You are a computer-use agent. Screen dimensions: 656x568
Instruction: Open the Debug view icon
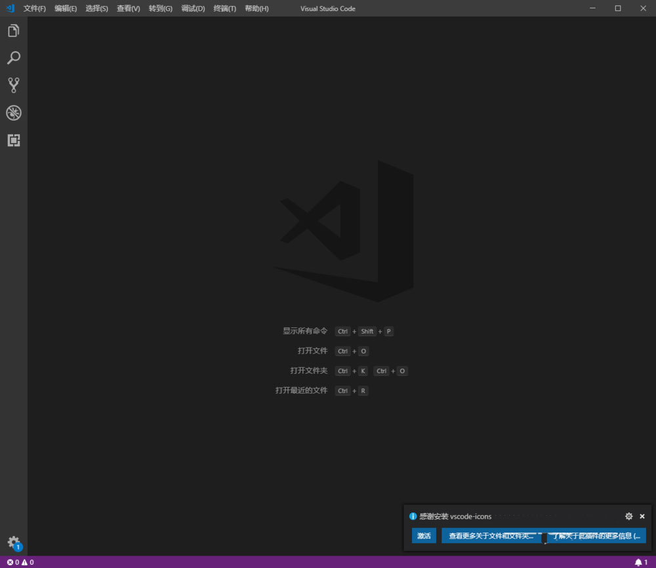[14, 113]
